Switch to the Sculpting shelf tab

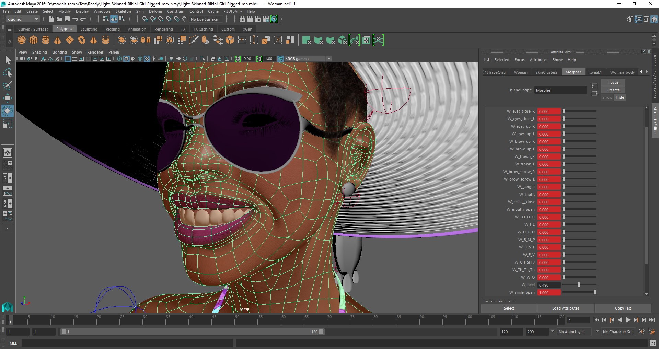coord(89,29)
